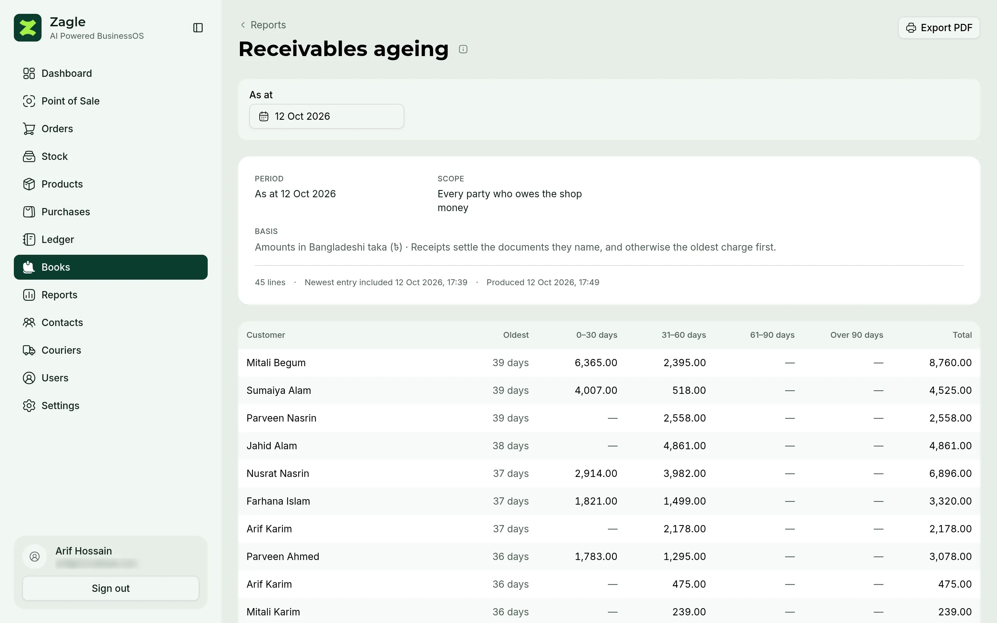
Task: Open the As at date picker
Action: [x=326, y=116]
